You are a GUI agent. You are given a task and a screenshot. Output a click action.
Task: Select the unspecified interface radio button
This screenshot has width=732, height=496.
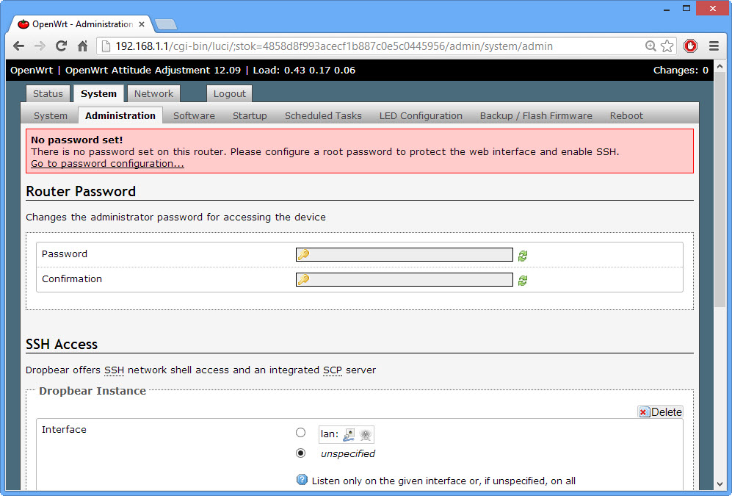pos(300,453)
